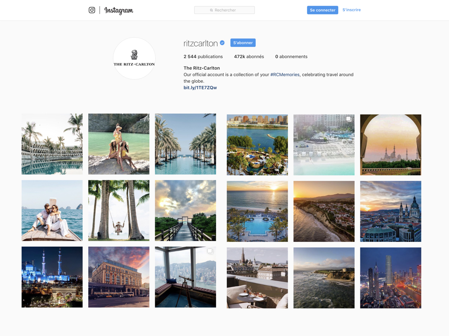Viewport: 449px width, 336px height.
Task: Open the blue-lit mosque night photo
Action: [52, 277]
